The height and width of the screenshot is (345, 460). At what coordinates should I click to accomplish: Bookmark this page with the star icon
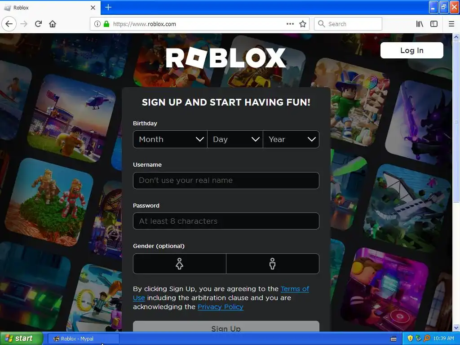303,24
